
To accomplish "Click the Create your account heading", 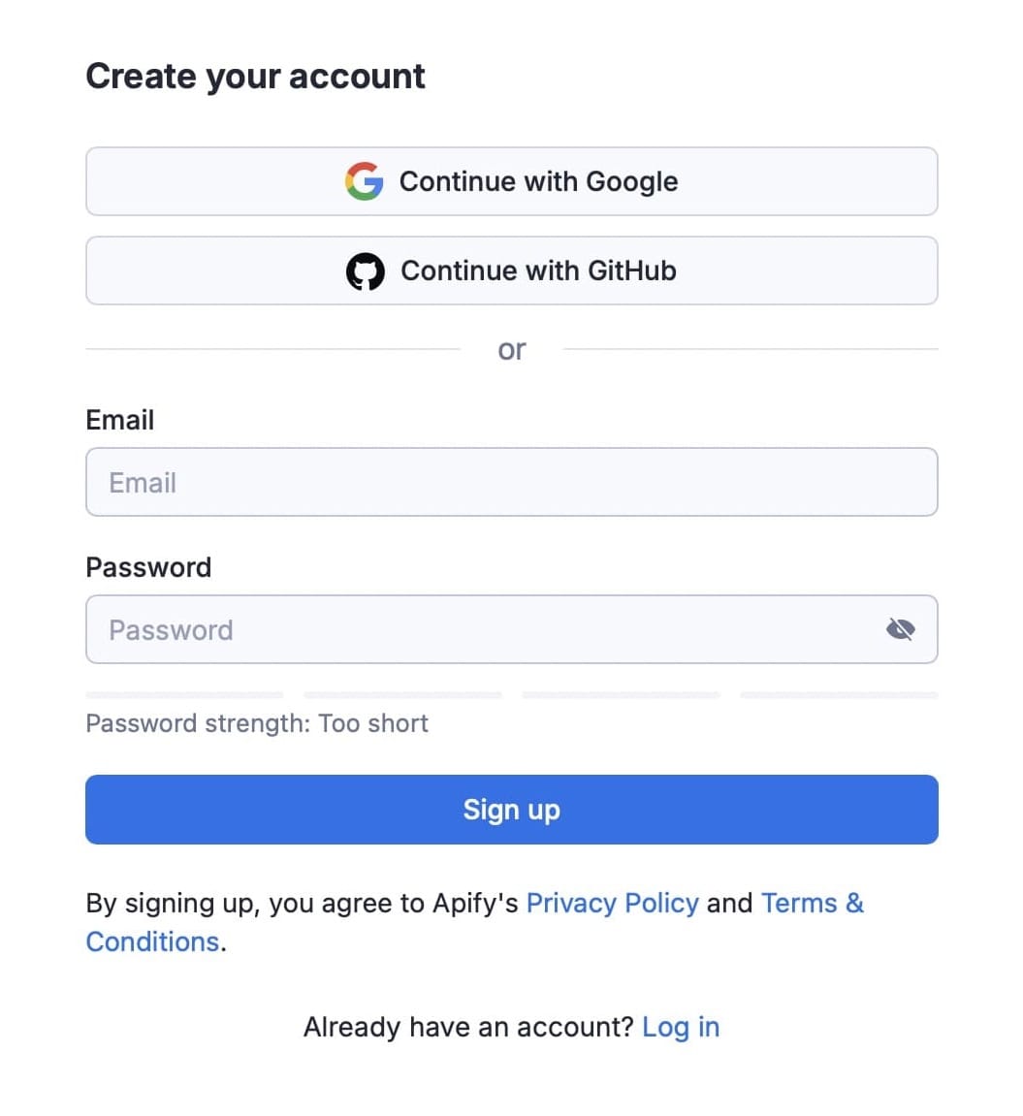I will pos(255,76).
